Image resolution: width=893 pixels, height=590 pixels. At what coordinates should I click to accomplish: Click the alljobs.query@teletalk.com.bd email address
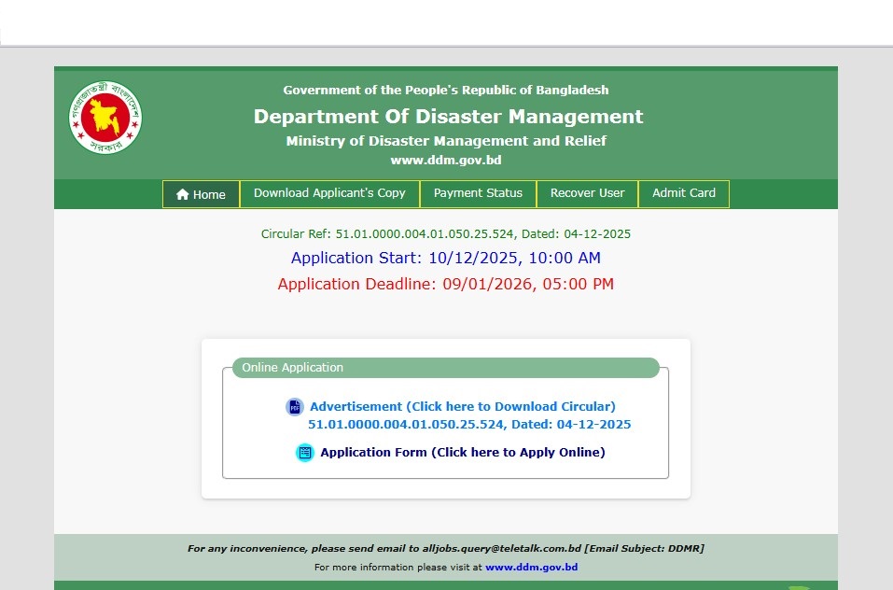(503, 549)
